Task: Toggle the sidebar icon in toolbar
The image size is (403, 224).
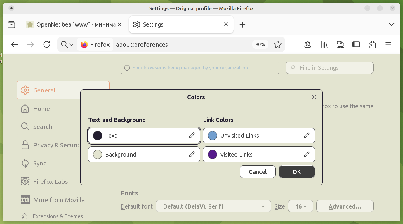Action: [356, 44]
